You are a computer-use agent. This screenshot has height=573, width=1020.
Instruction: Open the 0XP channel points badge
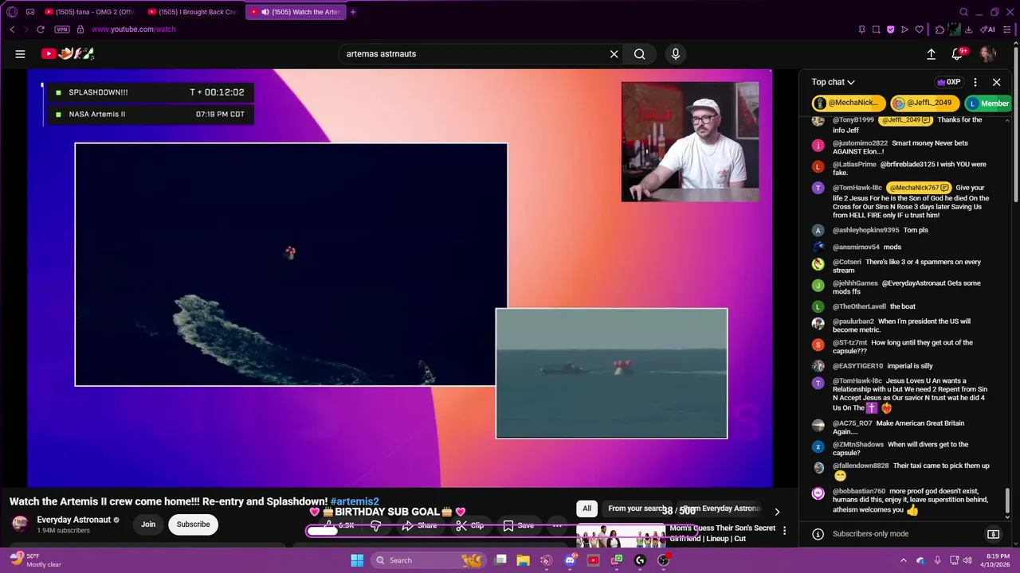click(948, 82)
